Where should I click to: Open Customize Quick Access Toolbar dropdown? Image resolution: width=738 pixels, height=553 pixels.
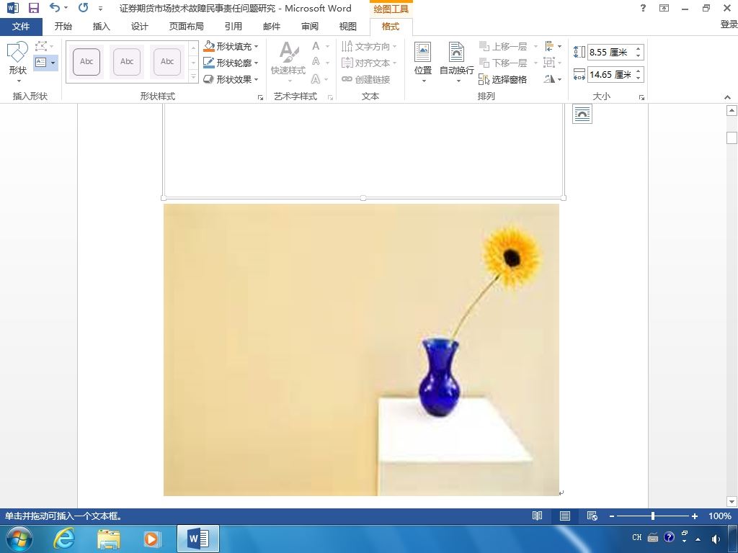(x=100, y=9)
